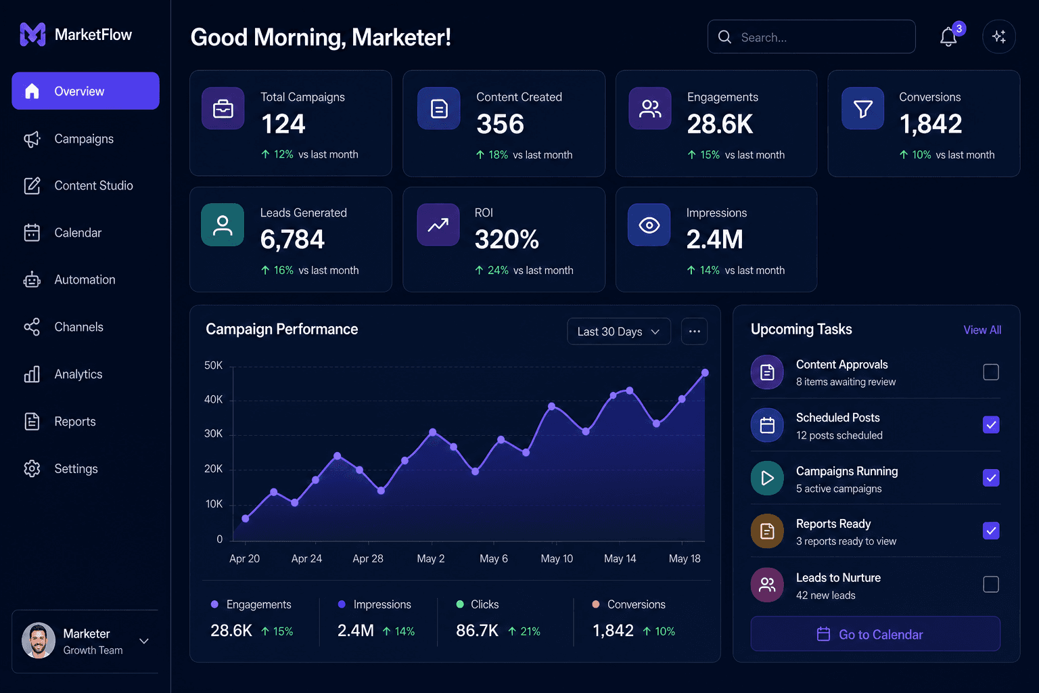Click the gear icon beside Settings
Viewport: 1039px width, 693px height.
tap(32, 468)
